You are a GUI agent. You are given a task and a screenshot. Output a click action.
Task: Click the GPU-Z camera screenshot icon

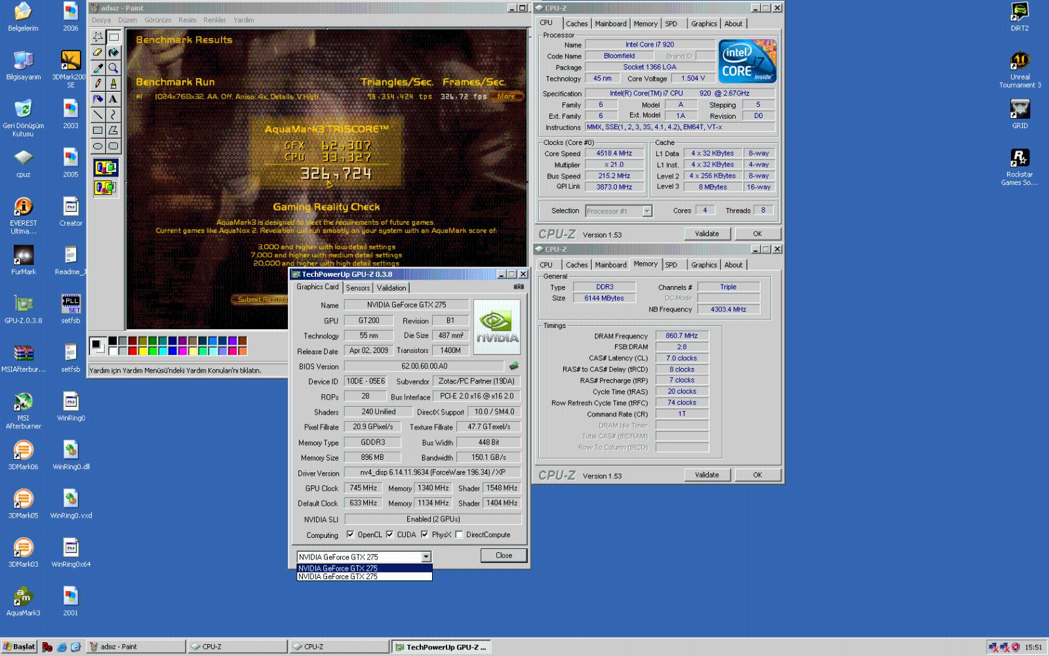point(519,287)
